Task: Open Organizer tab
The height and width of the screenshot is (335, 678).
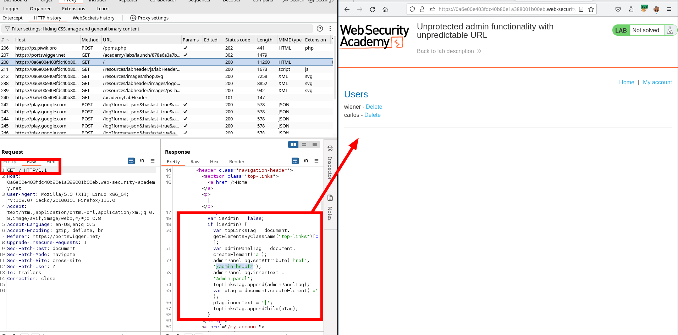Action: click(x=40, y=8)
